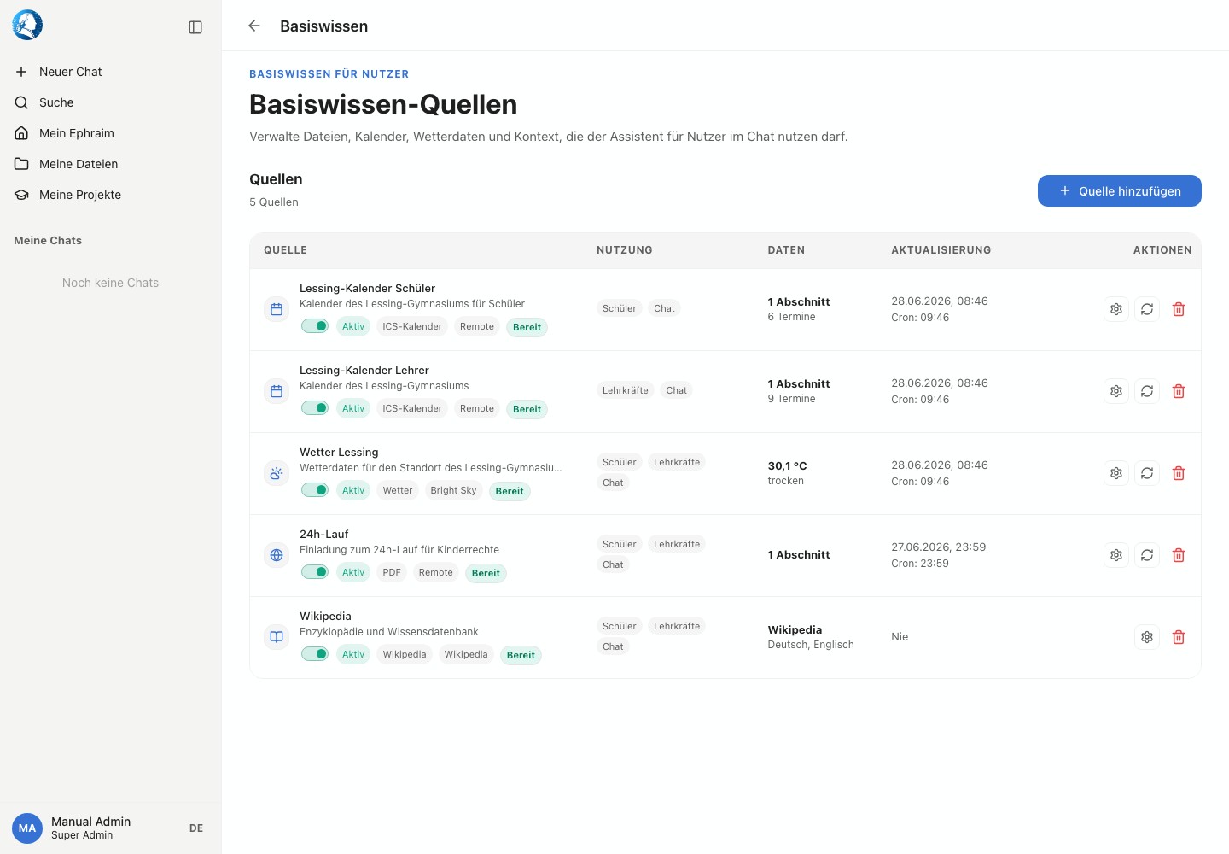
Task: Click the Lehrkräfte tag of Lessing-Kalender Lehrer
Action: tap(626, 390)
